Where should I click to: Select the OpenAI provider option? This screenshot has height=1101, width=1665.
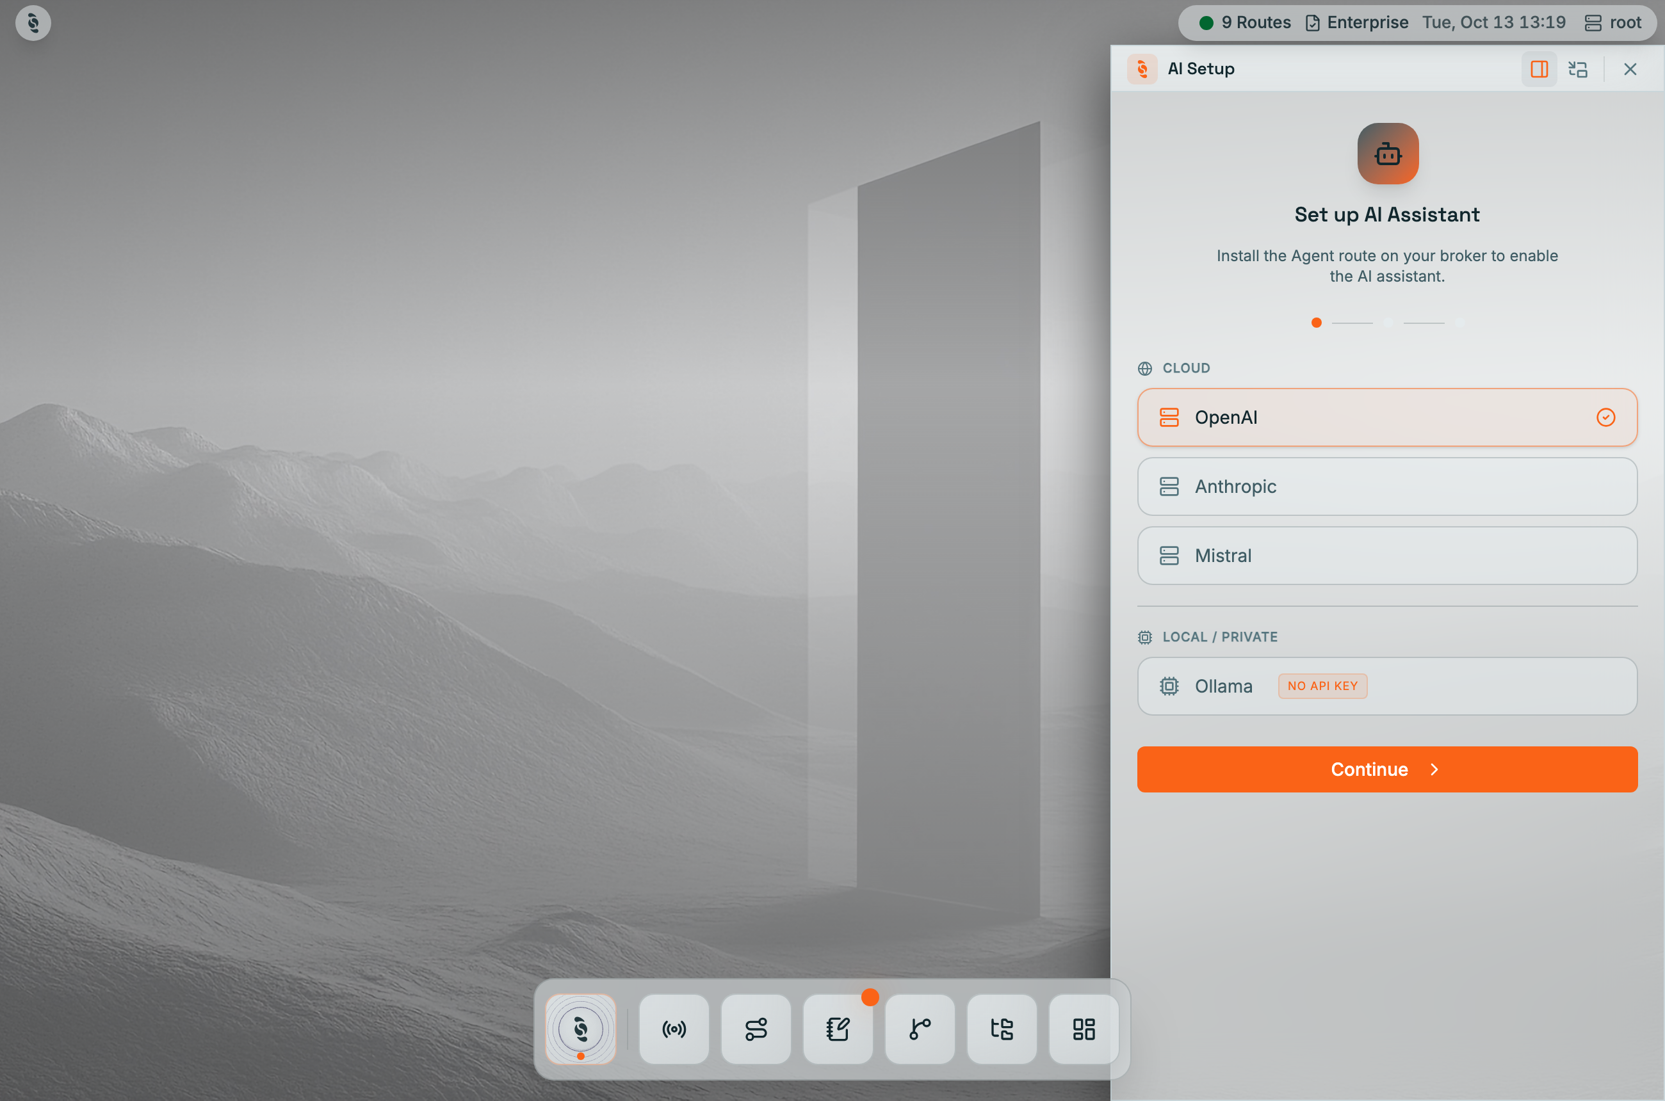pyautogui.click(x=1387, y=417)
